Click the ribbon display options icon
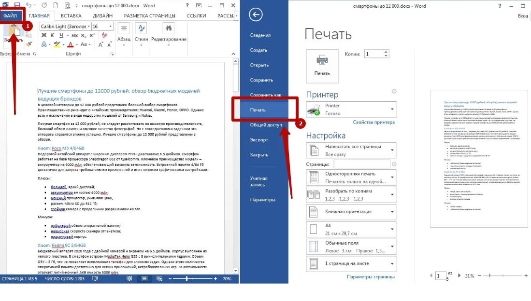531x301 pixels. click(x=199, y=5)
